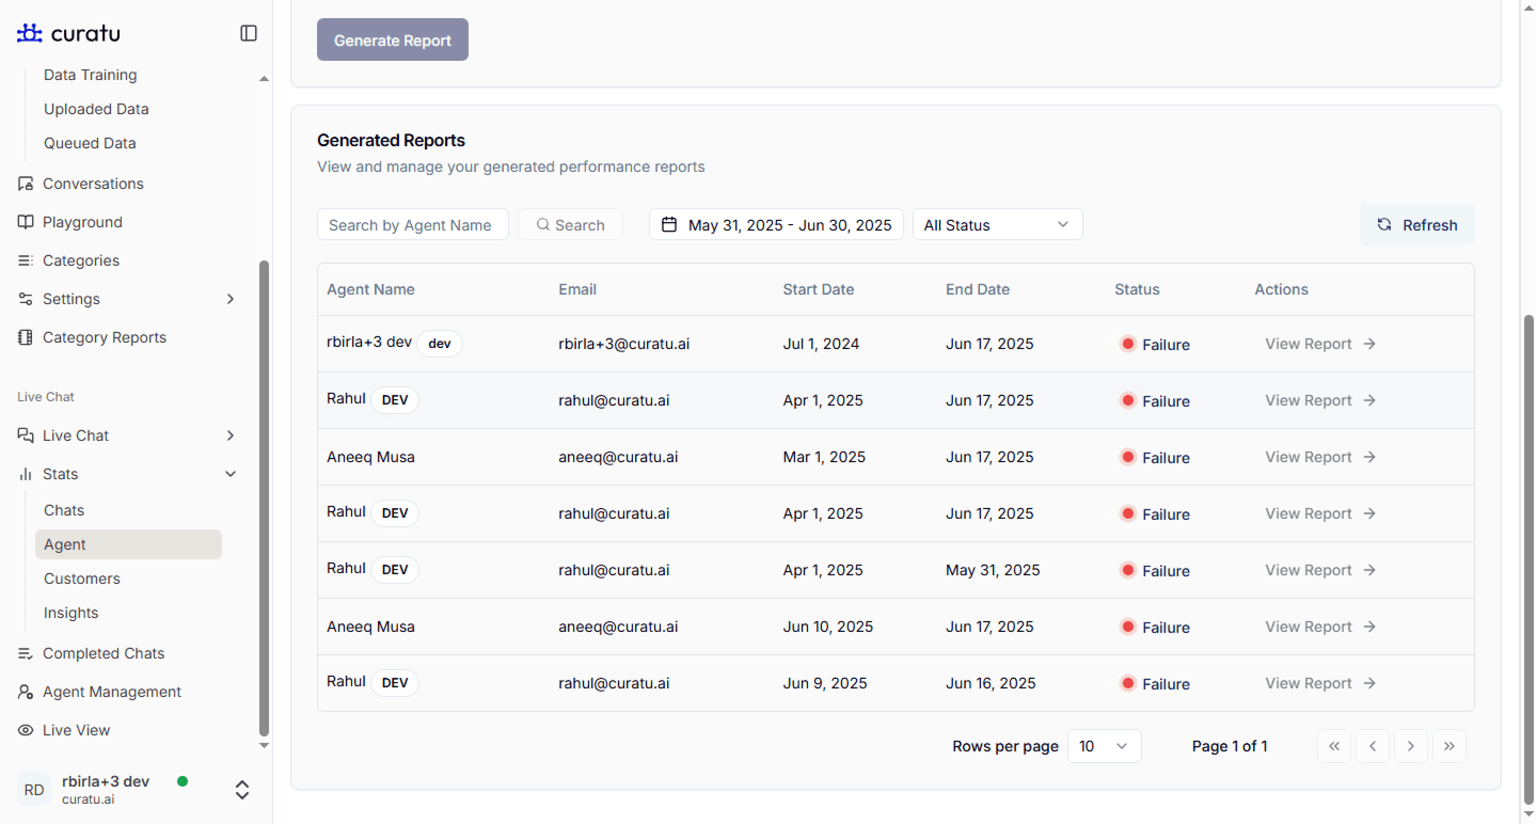The width and height of the screenshot is (1537, 824).
Task: Select the Agent stats item
Action: (x=128, y=544)
